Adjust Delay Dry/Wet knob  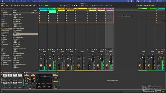tap(55, 87)
